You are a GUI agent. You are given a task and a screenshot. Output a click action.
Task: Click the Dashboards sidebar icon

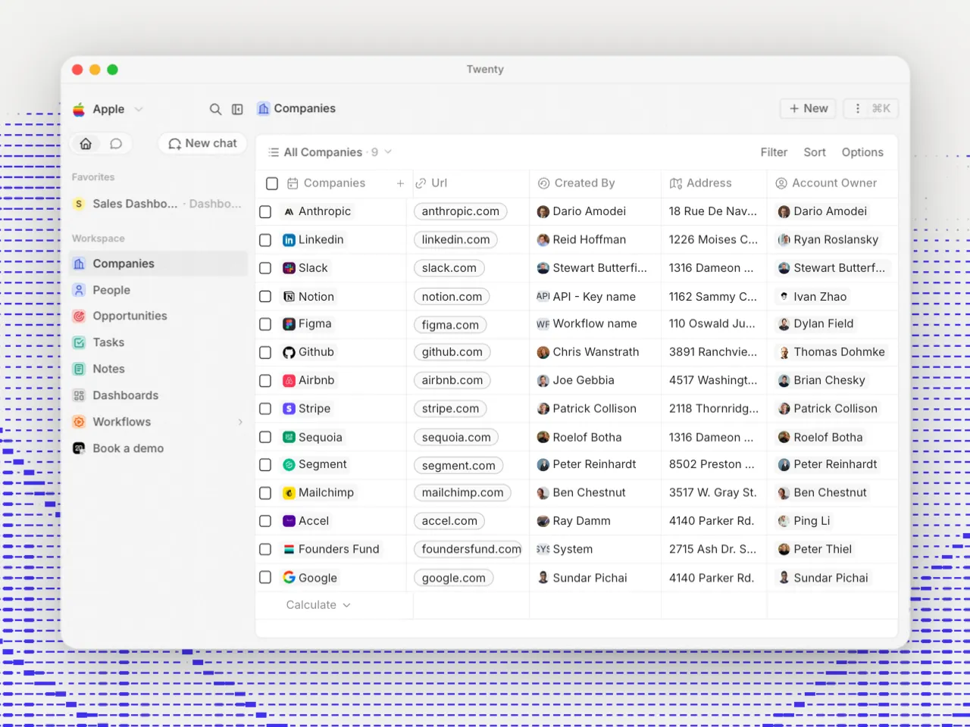79,395
